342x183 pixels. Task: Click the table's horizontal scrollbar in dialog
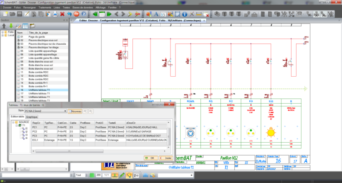[69, 151]
